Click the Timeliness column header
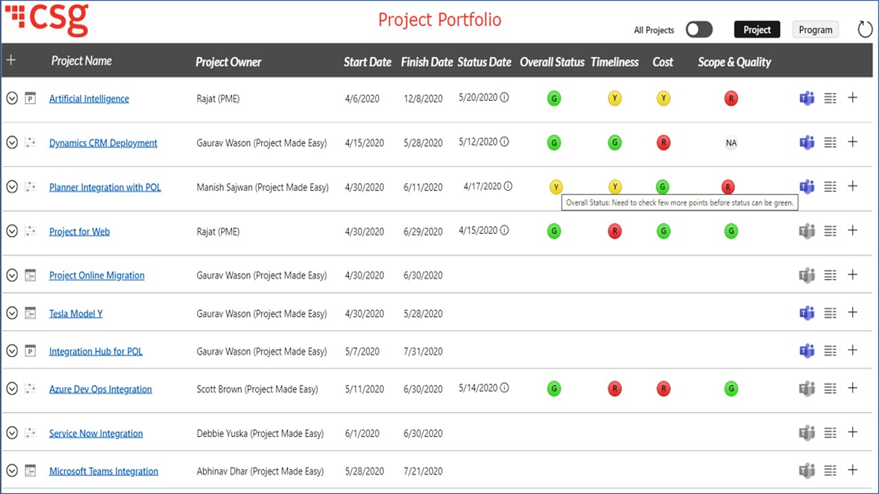The height and width of the screenshot is (494, 879). [615, 62]
